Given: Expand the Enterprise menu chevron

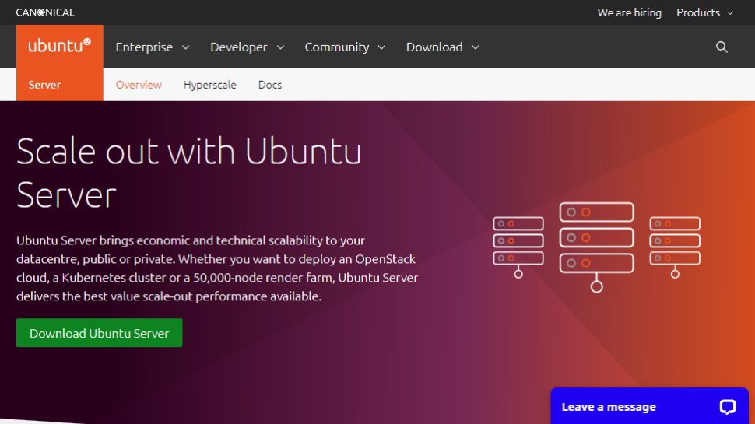Looking at the screenshot, I should 186,47.
